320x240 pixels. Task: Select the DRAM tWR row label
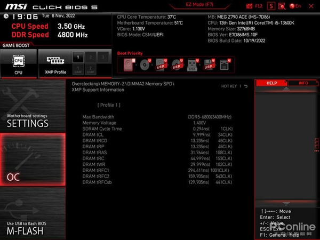94,164
